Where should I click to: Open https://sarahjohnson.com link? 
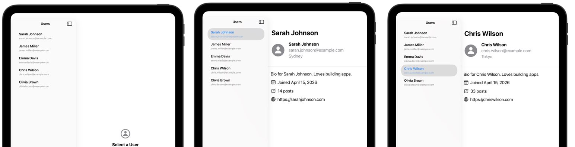[301, 99]
